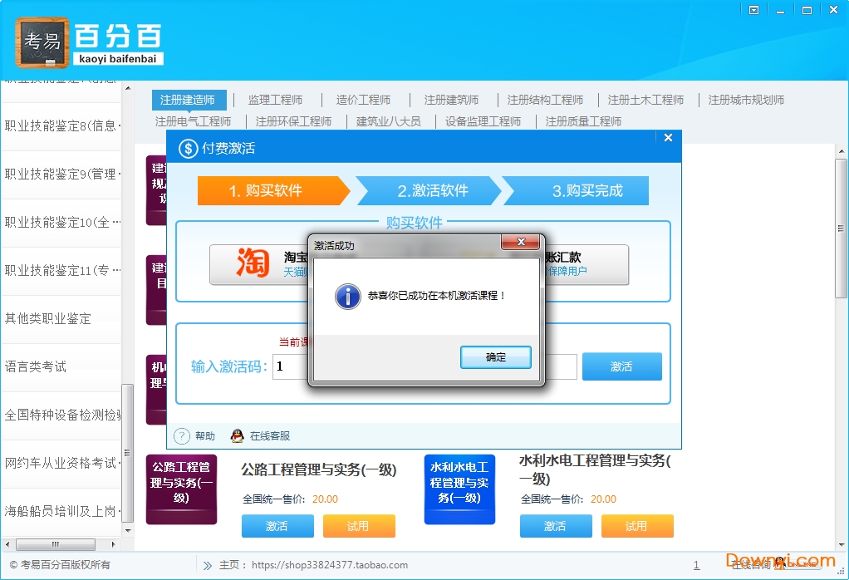Viewport: 849px width, 580px height.
Task: Click the kaoyi baifenbai blackboard logo
Action: tap(41, 42)
